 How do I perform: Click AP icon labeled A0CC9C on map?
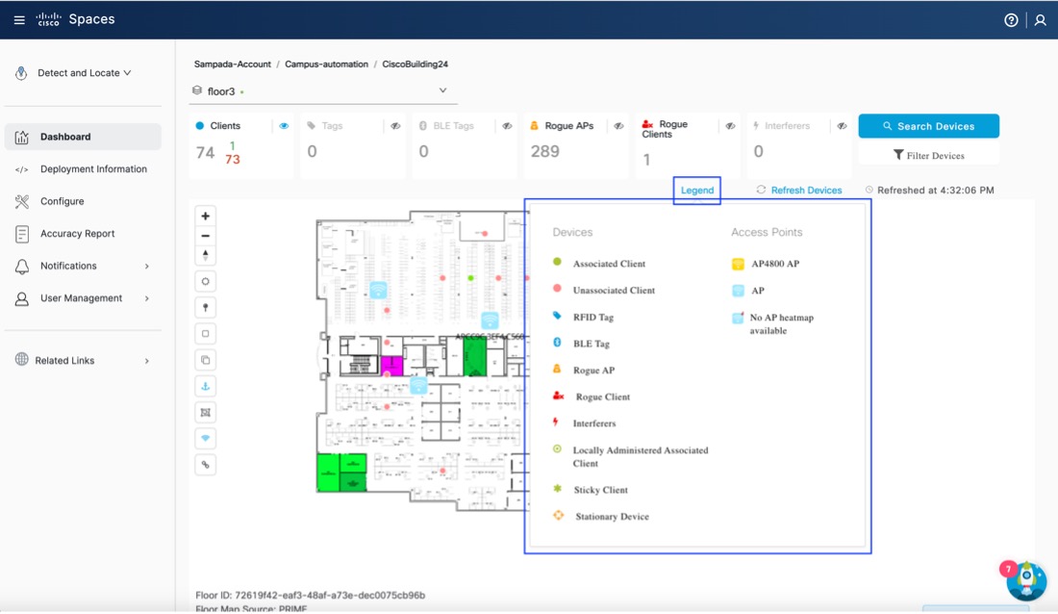click(490, 320)
